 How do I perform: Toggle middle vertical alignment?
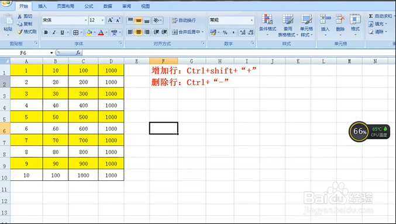[x=139, y=20]
